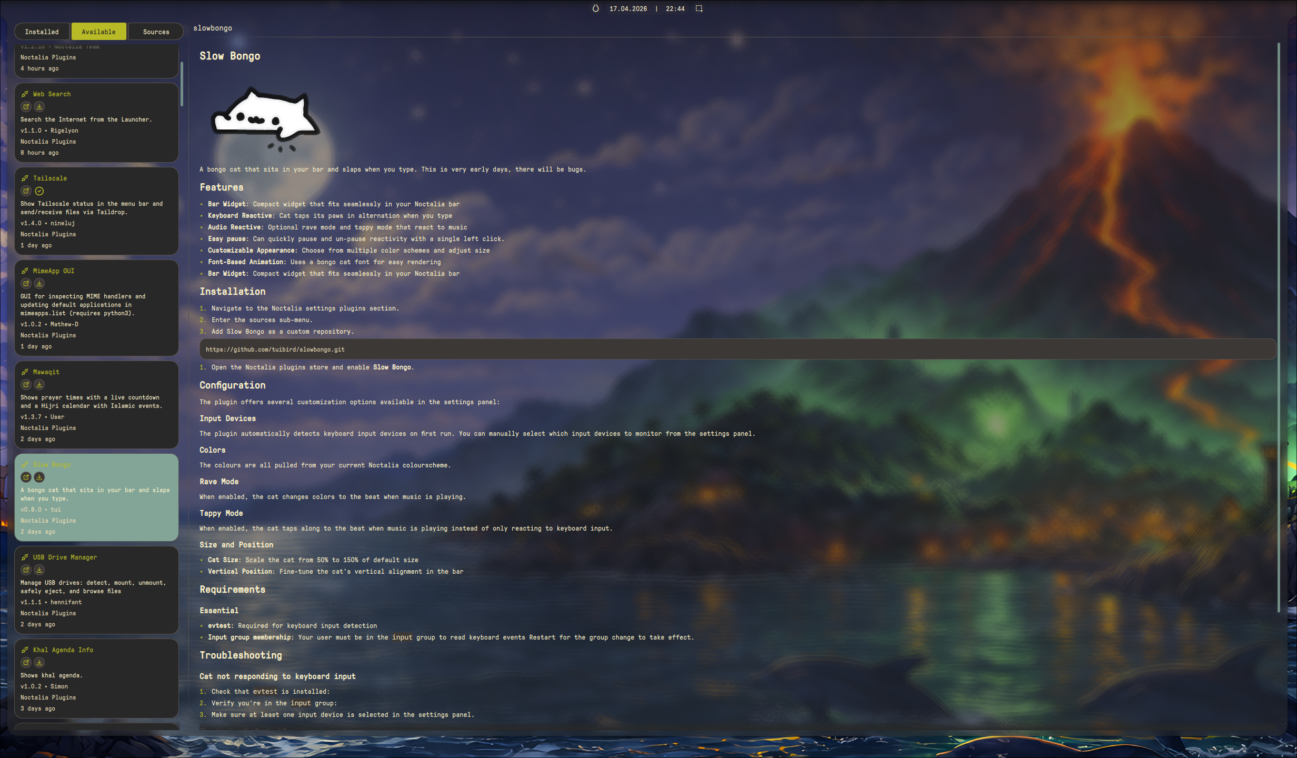
Task: Click the bongo cat image in README
Action: [x=265, y=120]
